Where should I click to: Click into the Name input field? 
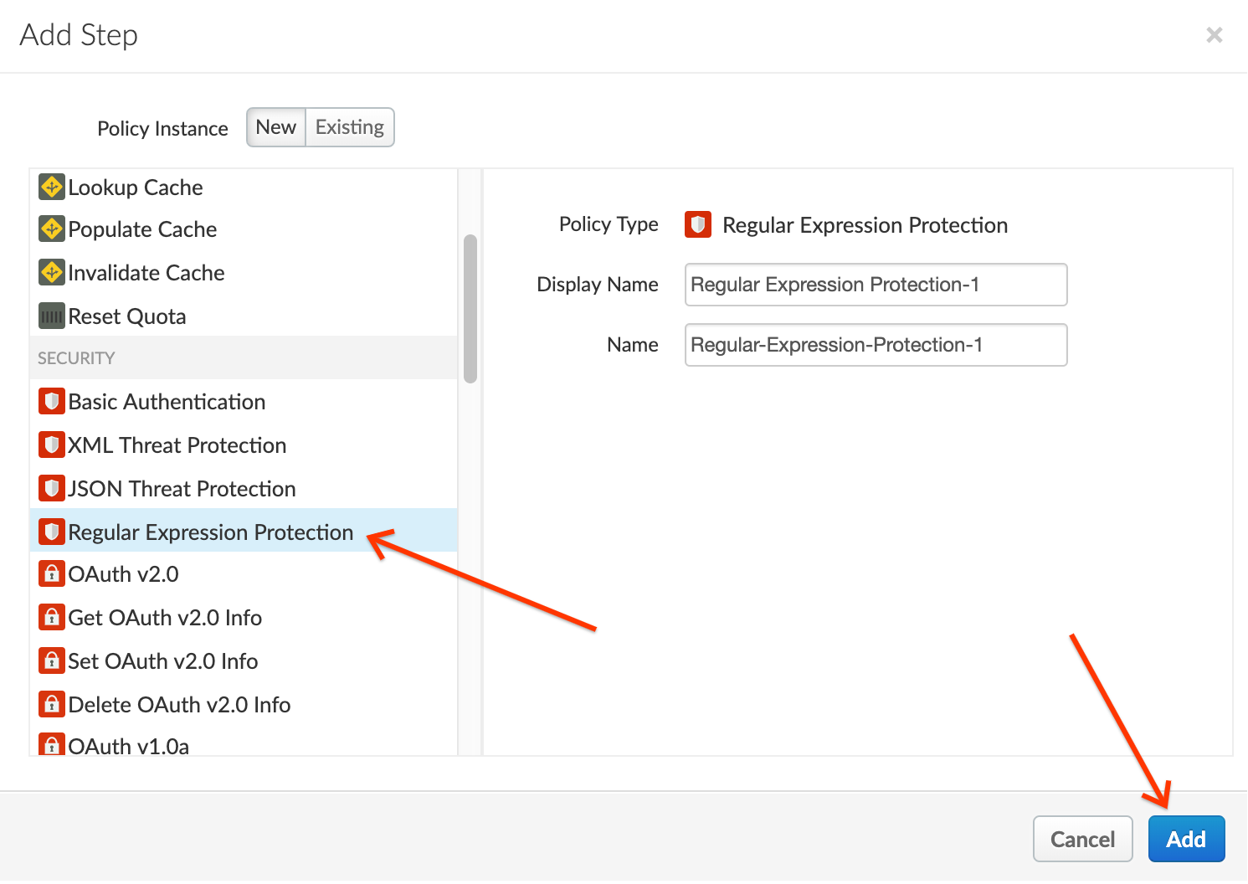876,345
